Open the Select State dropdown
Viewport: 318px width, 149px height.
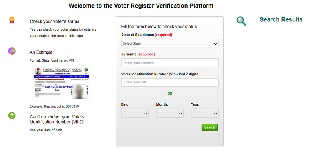pos(170,43)
